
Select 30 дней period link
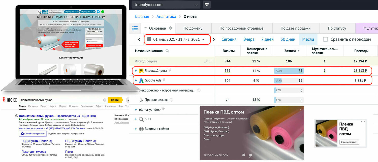click(x=288, y=39)
